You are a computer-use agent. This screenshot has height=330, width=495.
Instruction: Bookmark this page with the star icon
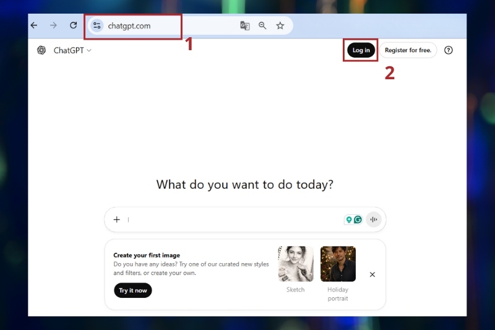click(280, 25)
